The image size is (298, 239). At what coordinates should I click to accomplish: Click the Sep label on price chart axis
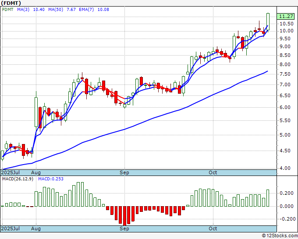(124, 172)
